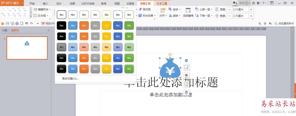
Task: Click the fill bucket icon beside the shape
Action: (186, 75)
